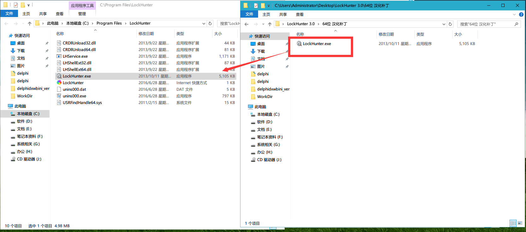Viewport: 526px width, 232px height.
Task: Expand the ribbon chevron in the right window
Action: coord(514,14)
